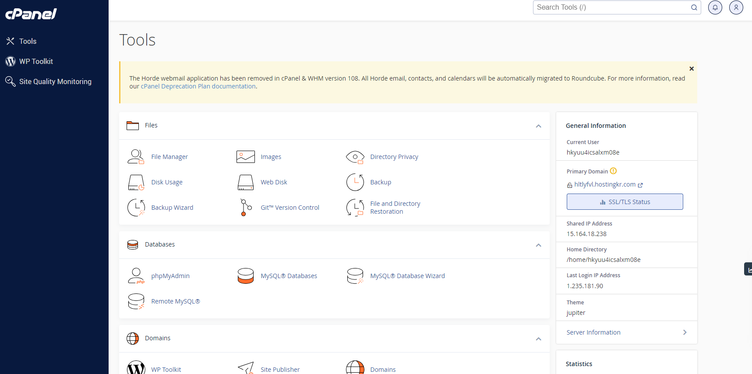
Task: Click home directory path /home/hkyuu4icsalxm08e
Action: click(604, 260)
